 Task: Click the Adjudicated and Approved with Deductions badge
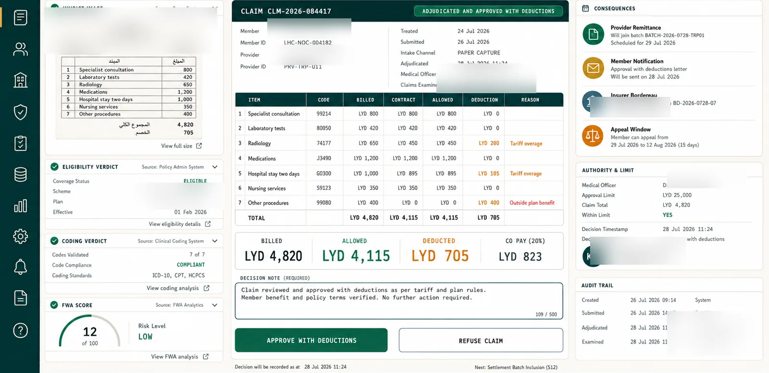488,11
